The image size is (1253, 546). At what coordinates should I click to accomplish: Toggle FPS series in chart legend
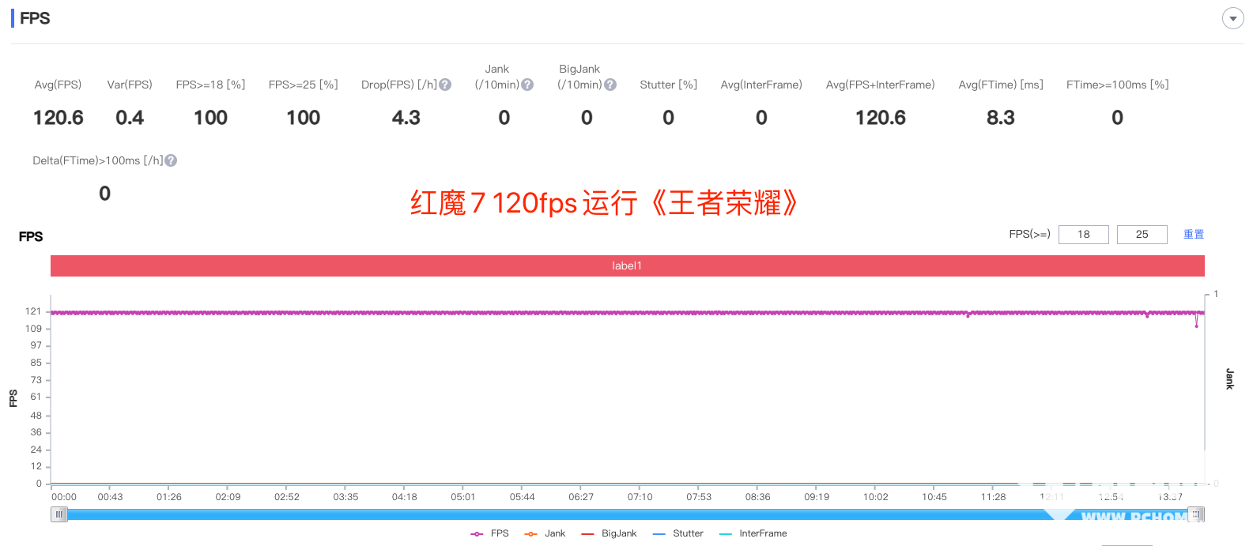click(x=490, y=533)
